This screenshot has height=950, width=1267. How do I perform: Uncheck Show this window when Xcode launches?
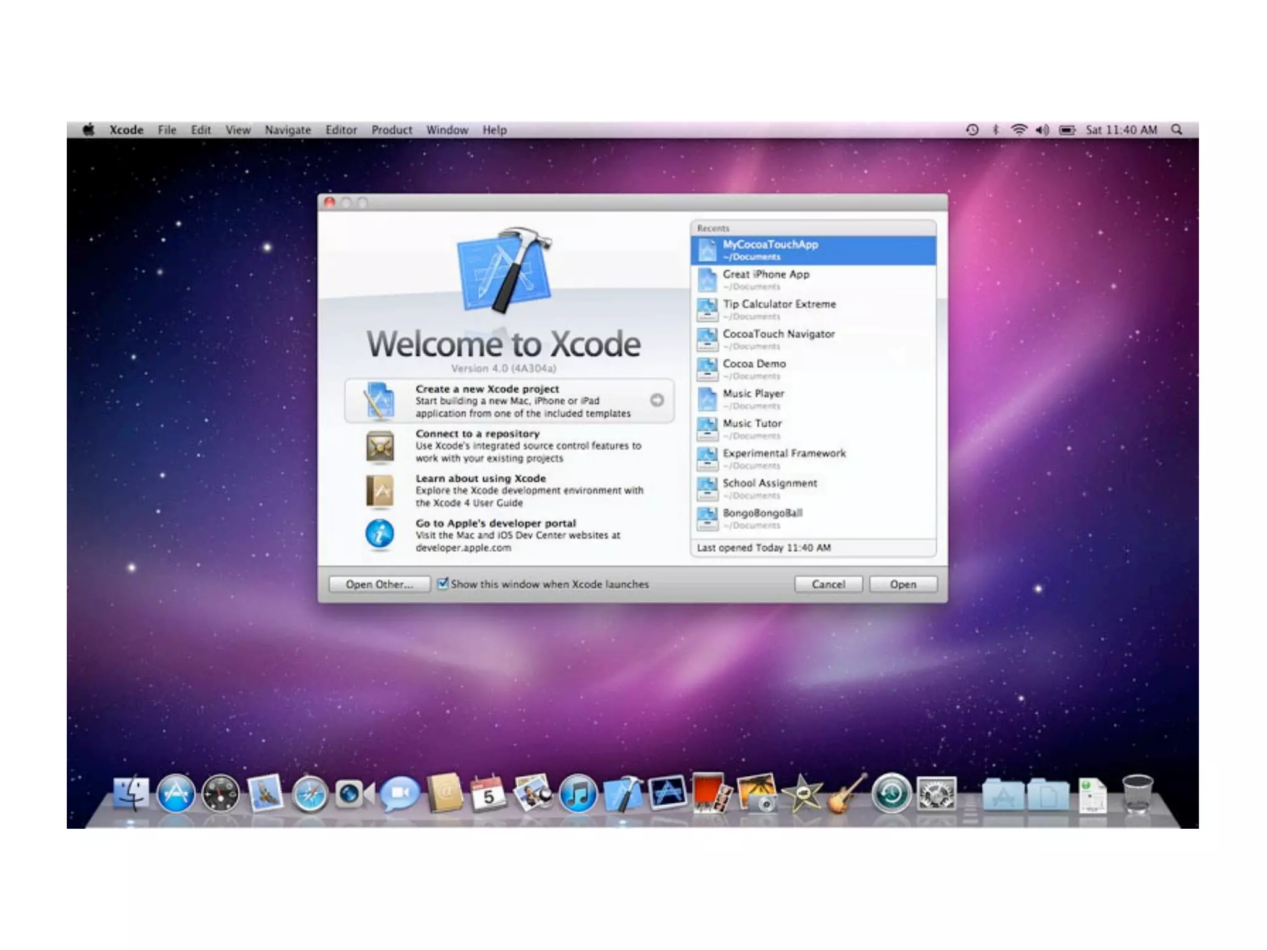[x=443, y=583]
